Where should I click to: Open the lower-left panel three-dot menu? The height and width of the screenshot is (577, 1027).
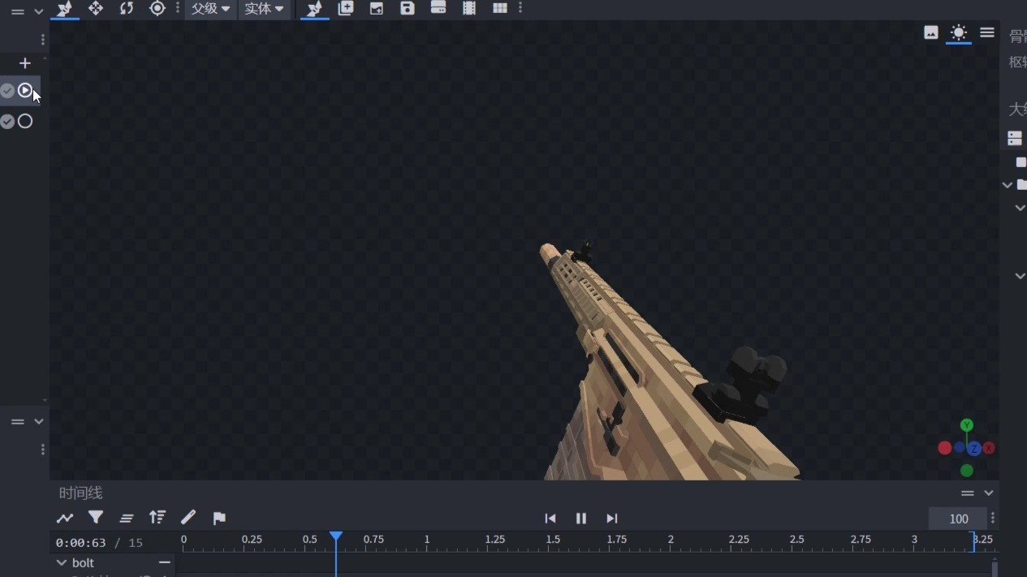(x=43, y=450)
